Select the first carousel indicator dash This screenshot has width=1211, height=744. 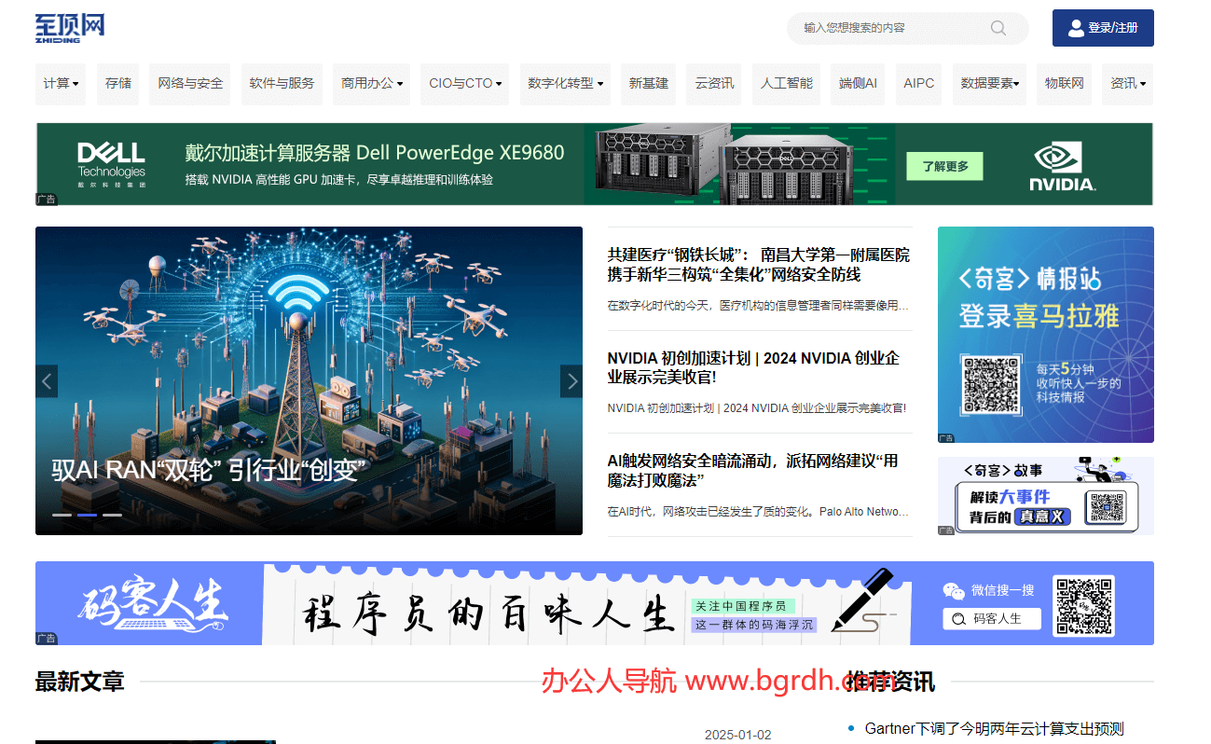[x=62, y=515]
